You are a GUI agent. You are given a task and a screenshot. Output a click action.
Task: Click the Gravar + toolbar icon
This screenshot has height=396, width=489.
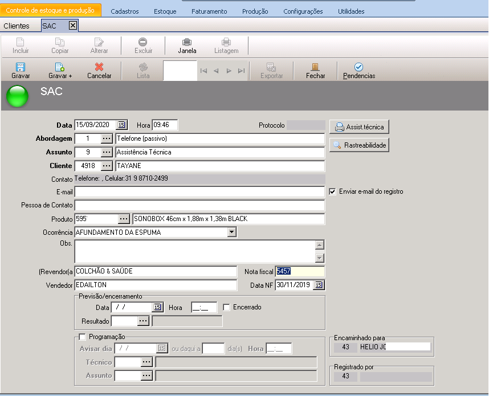(x=60, y=67)
